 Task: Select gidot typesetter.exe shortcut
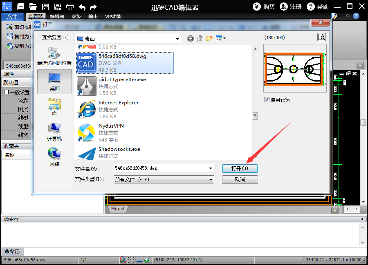point(125,86)
